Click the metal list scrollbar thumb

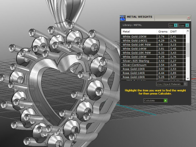tap(188, 50)
